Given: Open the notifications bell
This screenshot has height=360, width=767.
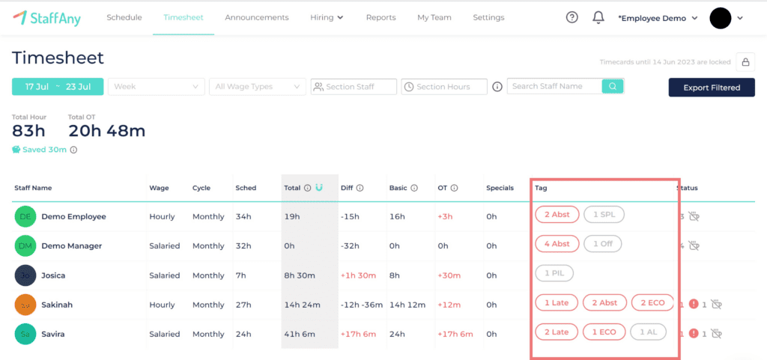Looking at the screenshot, I should tap(598, 17).
